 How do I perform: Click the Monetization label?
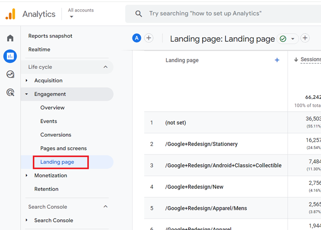point(51,176)
